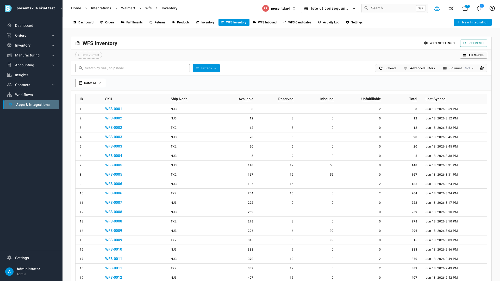Switch to the WFS Candidates tab
The height and width of the screenshot is (281, 500).
tap(297, 22)
